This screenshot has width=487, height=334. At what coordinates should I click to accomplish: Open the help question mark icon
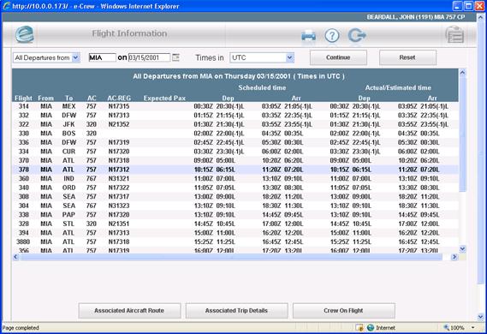[332, 36]
